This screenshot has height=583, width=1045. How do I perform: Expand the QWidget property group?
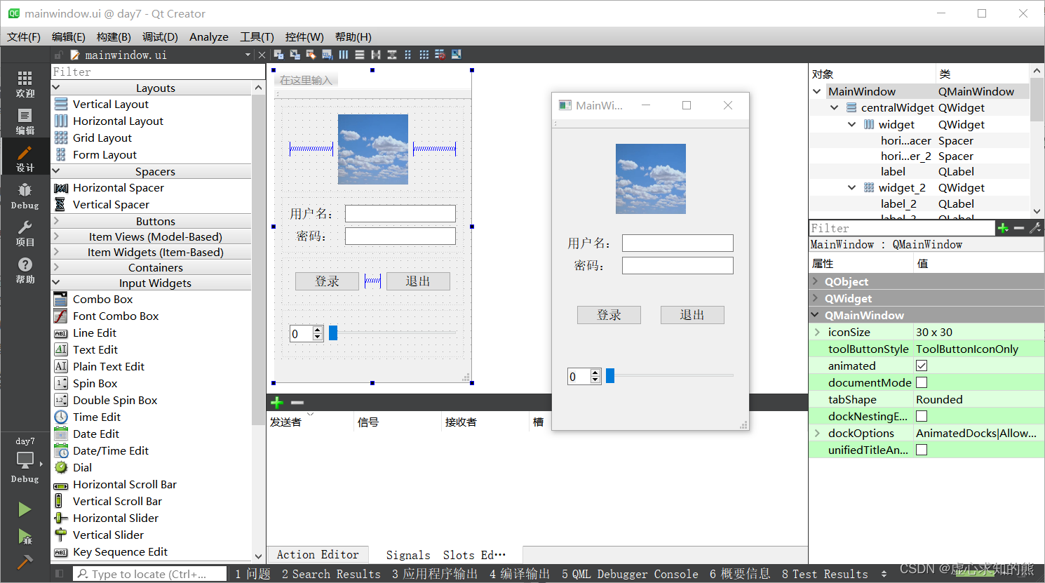815,298
